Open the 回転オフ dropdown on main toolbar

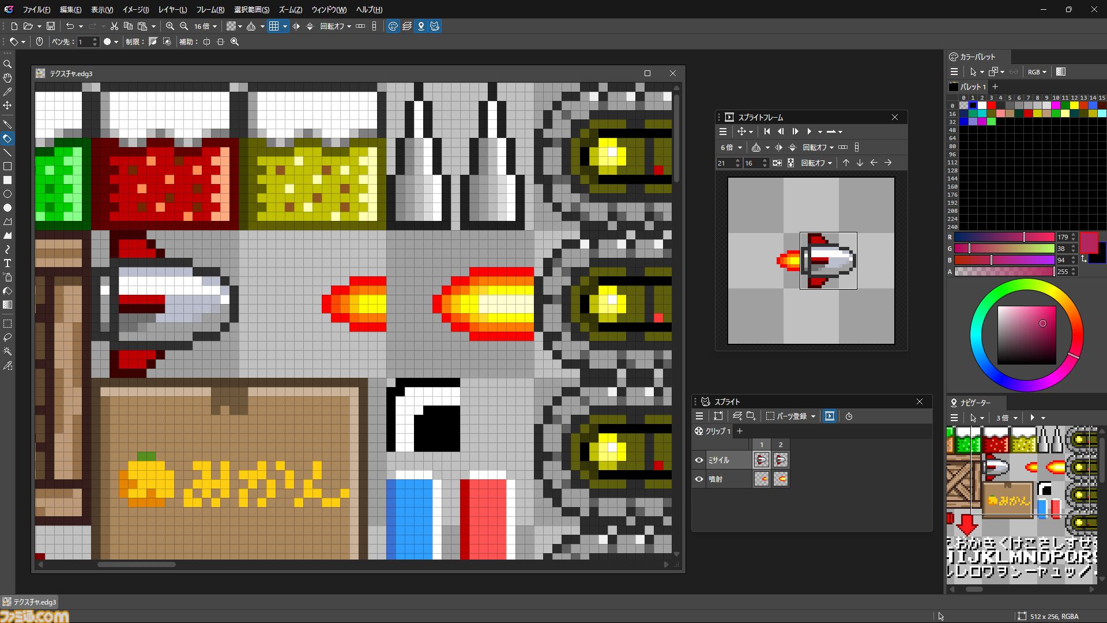pos(336,26)
